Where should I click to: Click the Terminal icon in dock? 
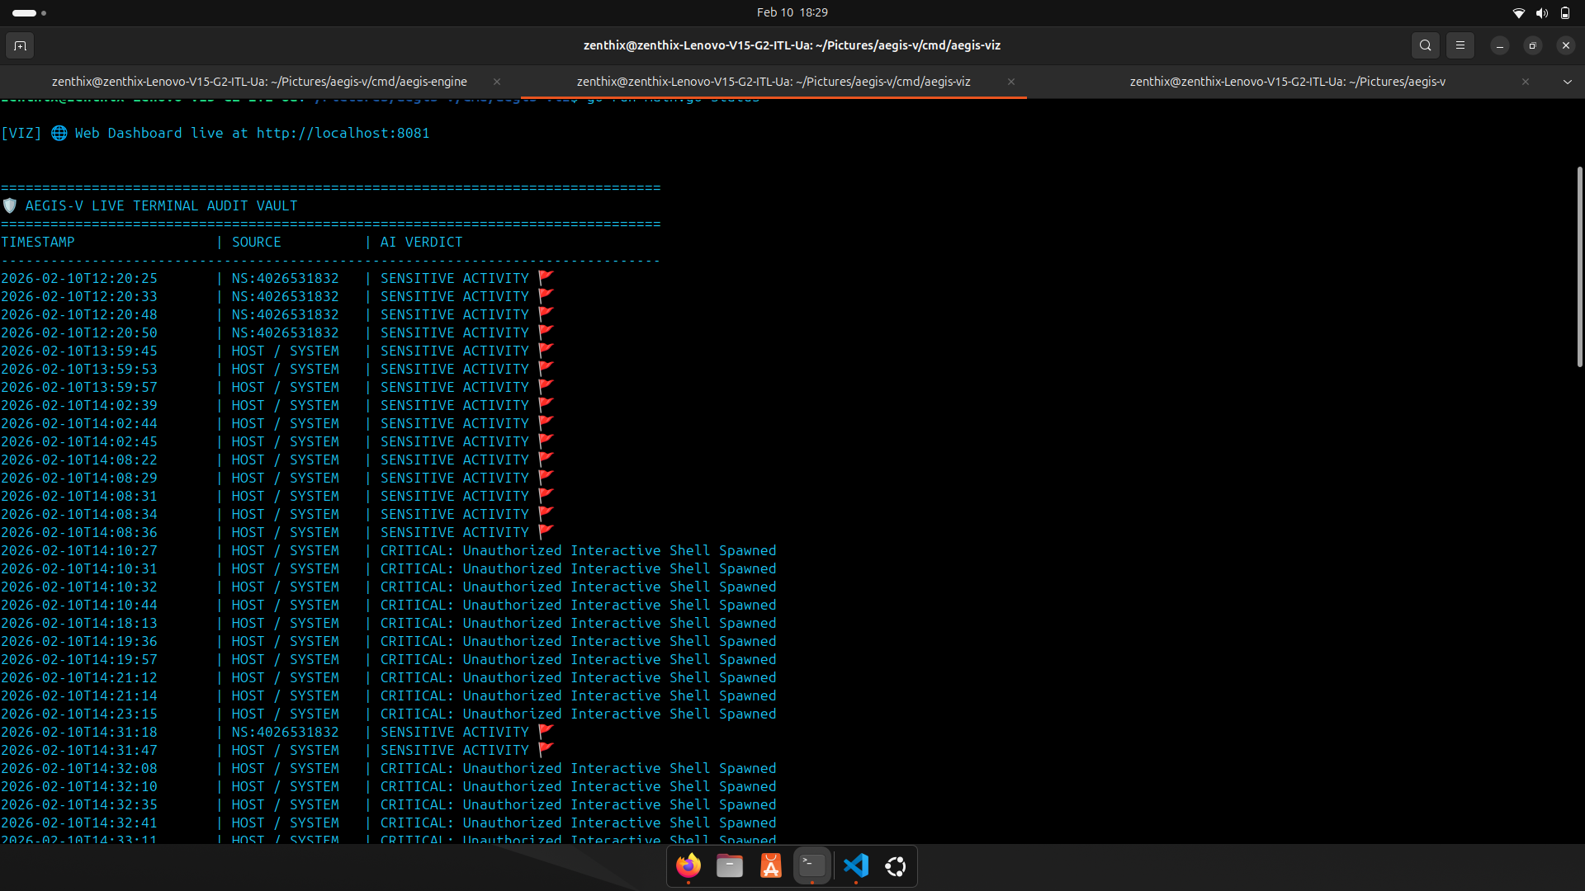point(812,865)
